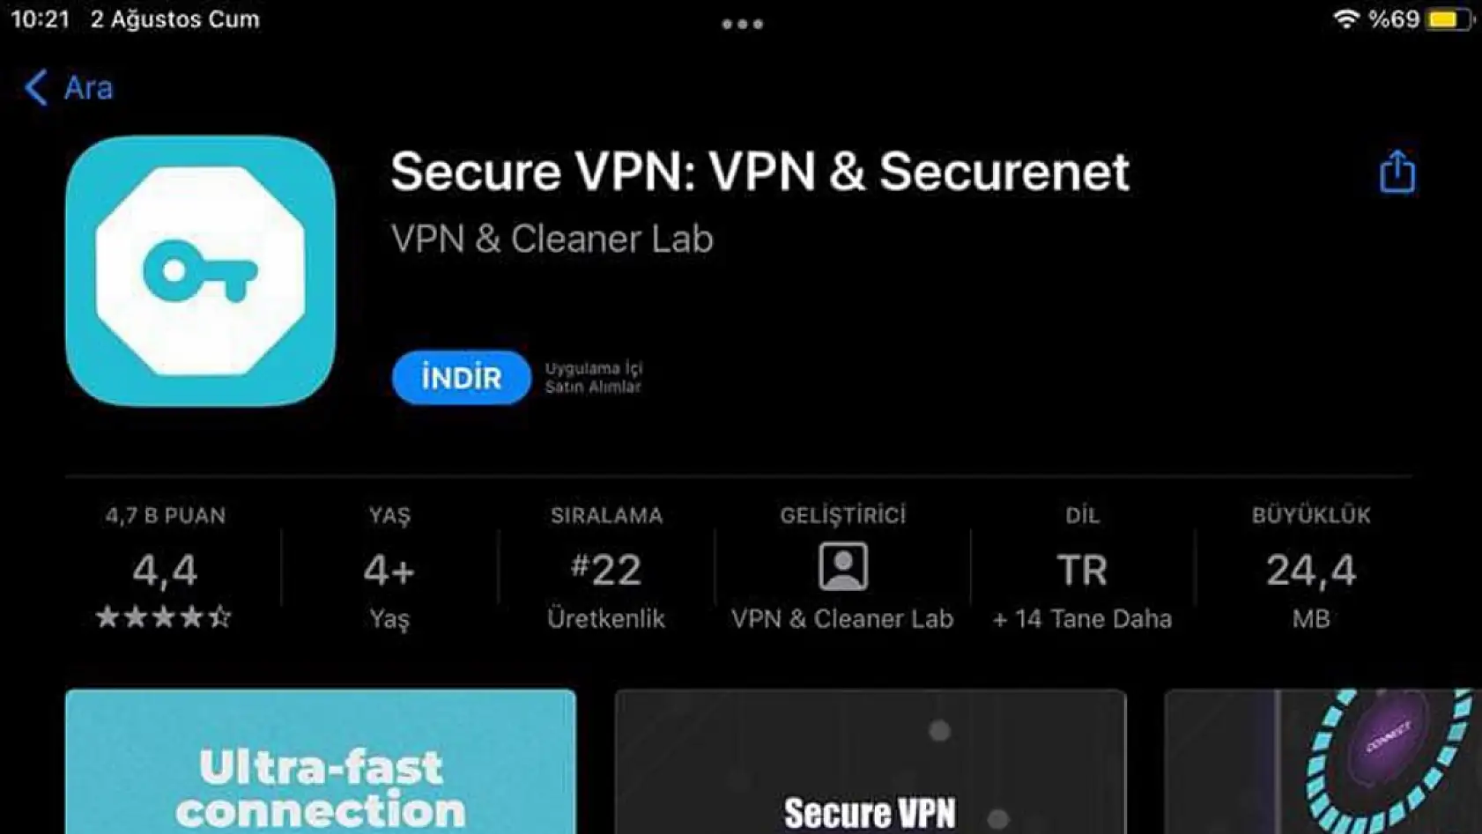Open the 4,4 ratings section

165,567
